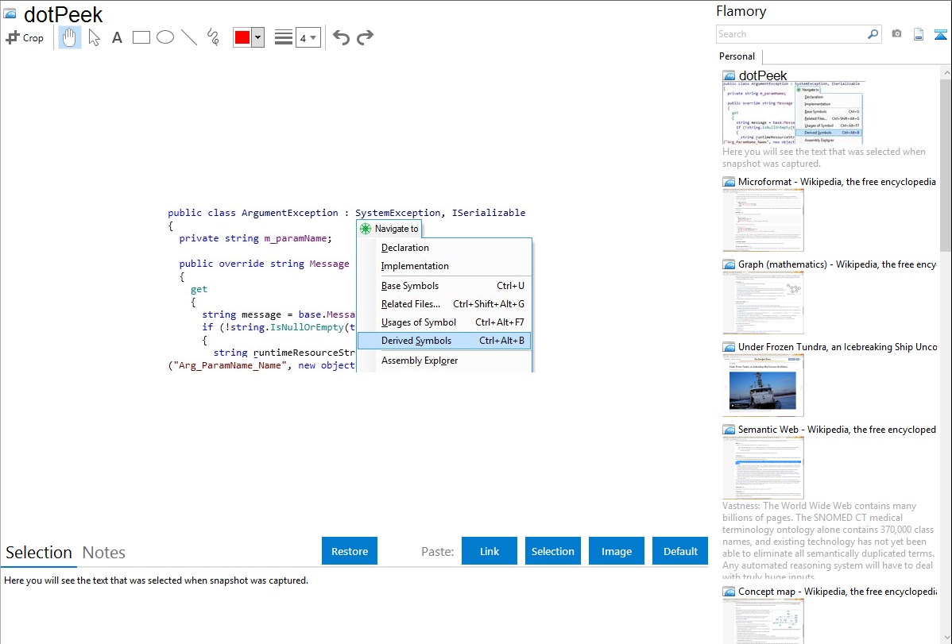Click the 'Navigate to' header in the captured image
The height and width of the screenshot is (644, 952).
[x=389, y=229]
